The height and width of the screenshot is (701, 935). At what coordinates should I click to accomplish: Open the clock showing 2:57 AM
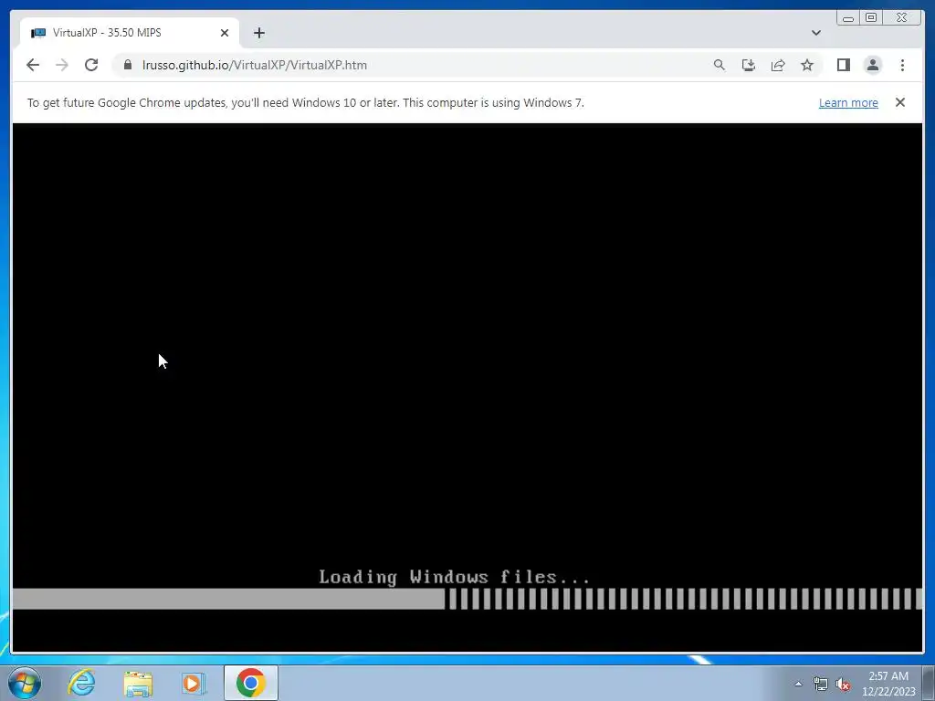(888, 684)
